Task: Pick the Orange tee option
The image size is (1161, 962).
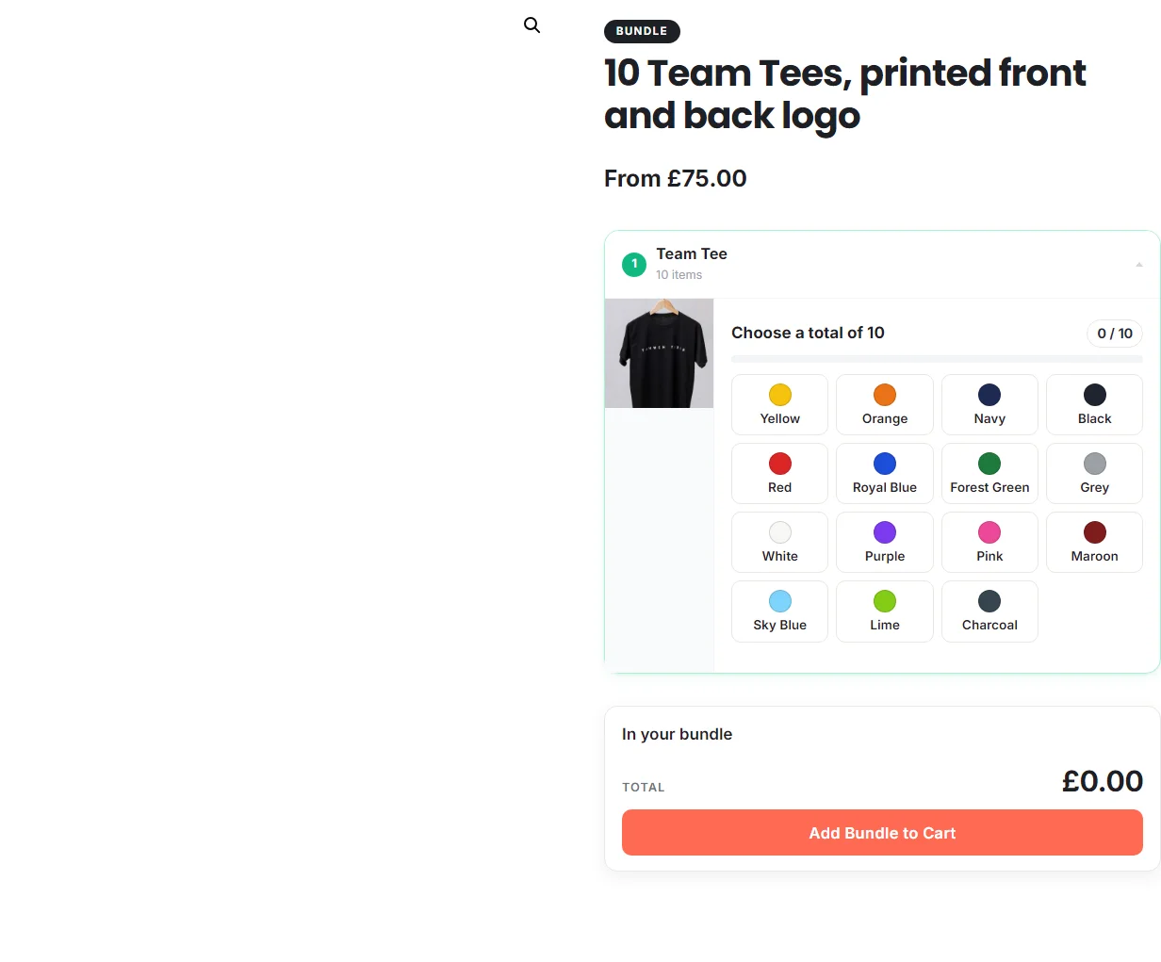Action: 884,405
